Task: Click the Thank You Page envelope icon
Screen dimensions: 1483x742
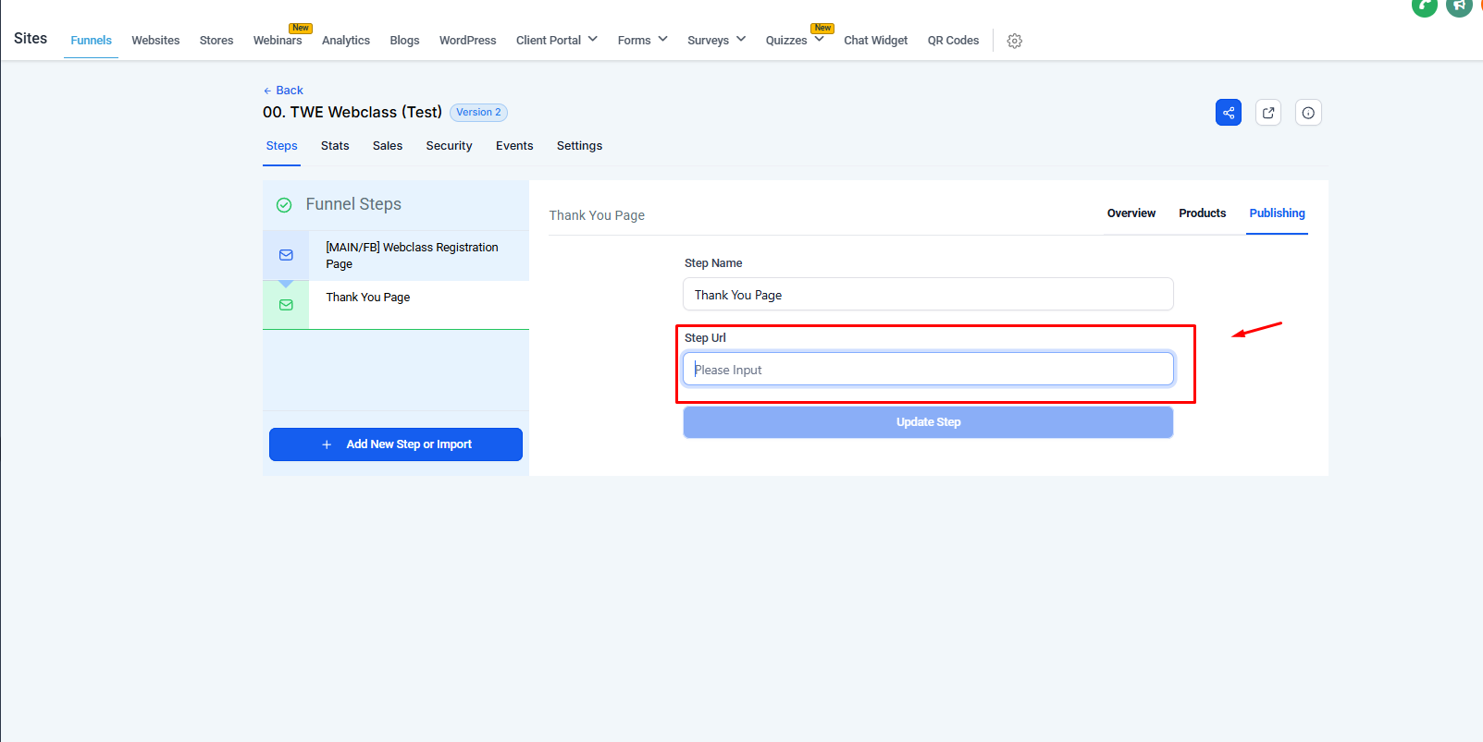Action: (x=286, y=305)
